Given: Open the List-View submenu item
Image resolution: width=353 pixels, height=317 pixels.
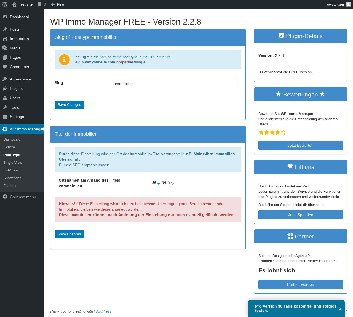Looking at the screenshot, I should pyautogui.click(x=11, y=170).
